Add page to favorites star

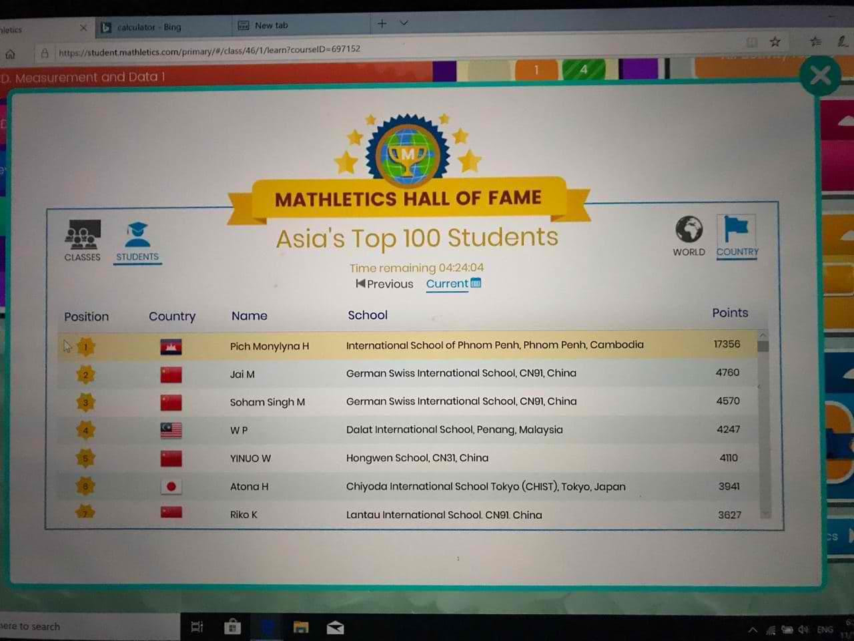(x=775, y=42)
